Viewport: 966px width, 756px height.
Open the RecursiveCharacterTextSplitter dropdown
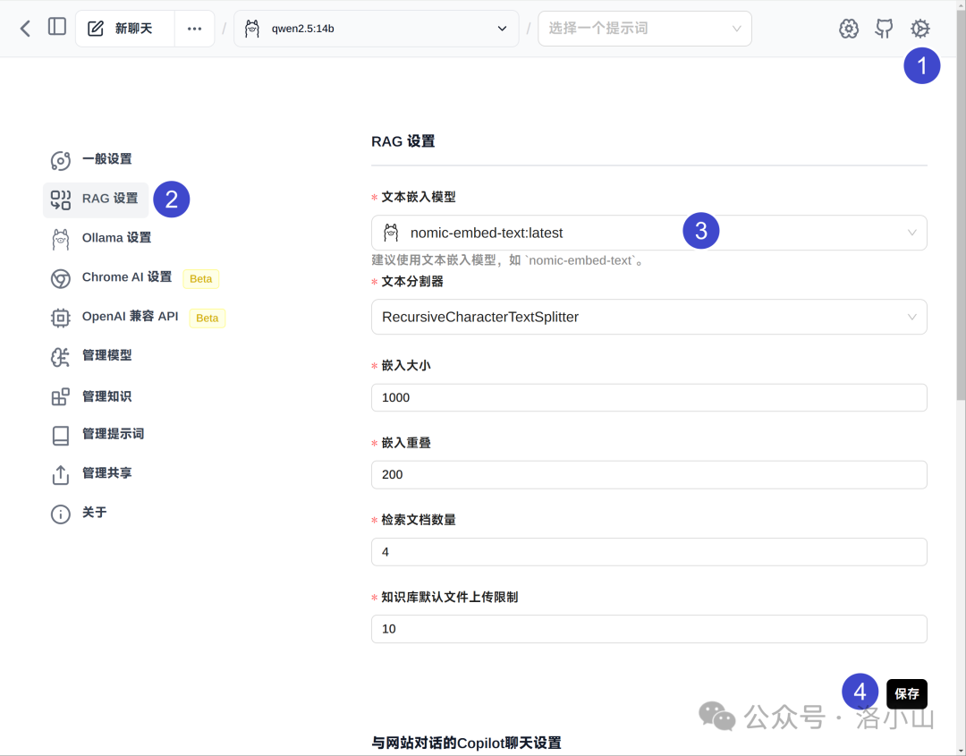pos(648,317)
